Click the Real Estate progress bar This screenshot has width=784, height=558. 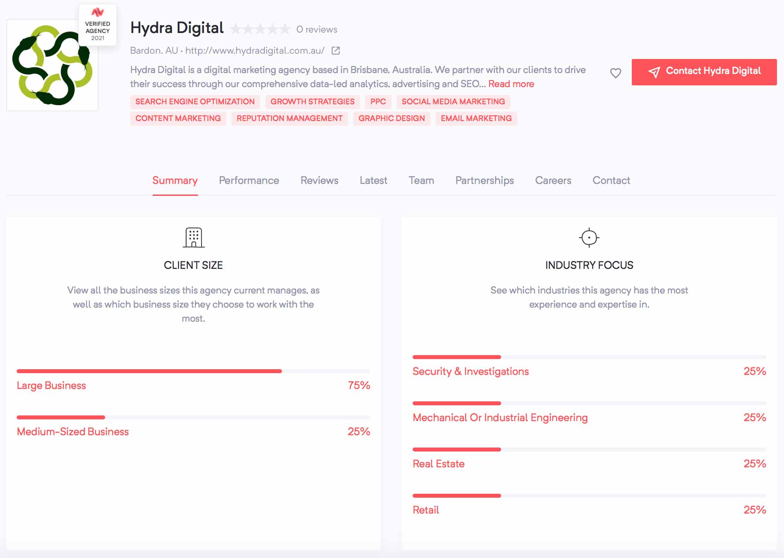(589, 450)
